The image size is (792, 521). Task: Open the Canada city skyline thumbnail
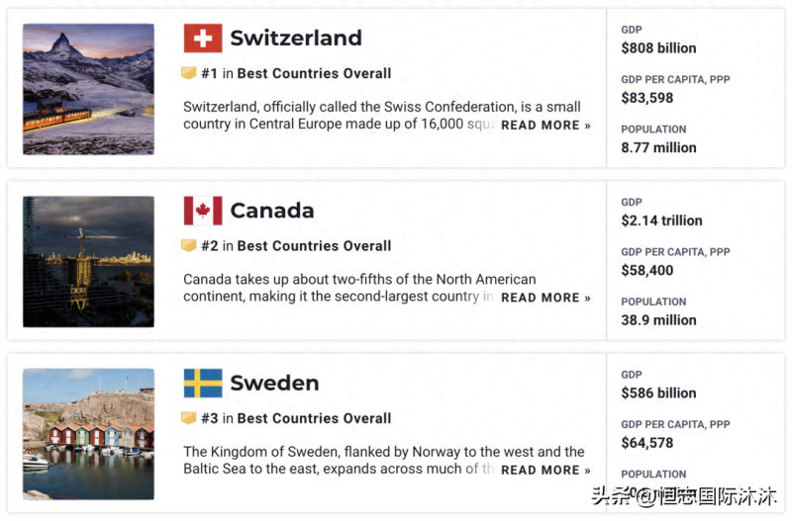pyautogui.click(x=88, y=261)
